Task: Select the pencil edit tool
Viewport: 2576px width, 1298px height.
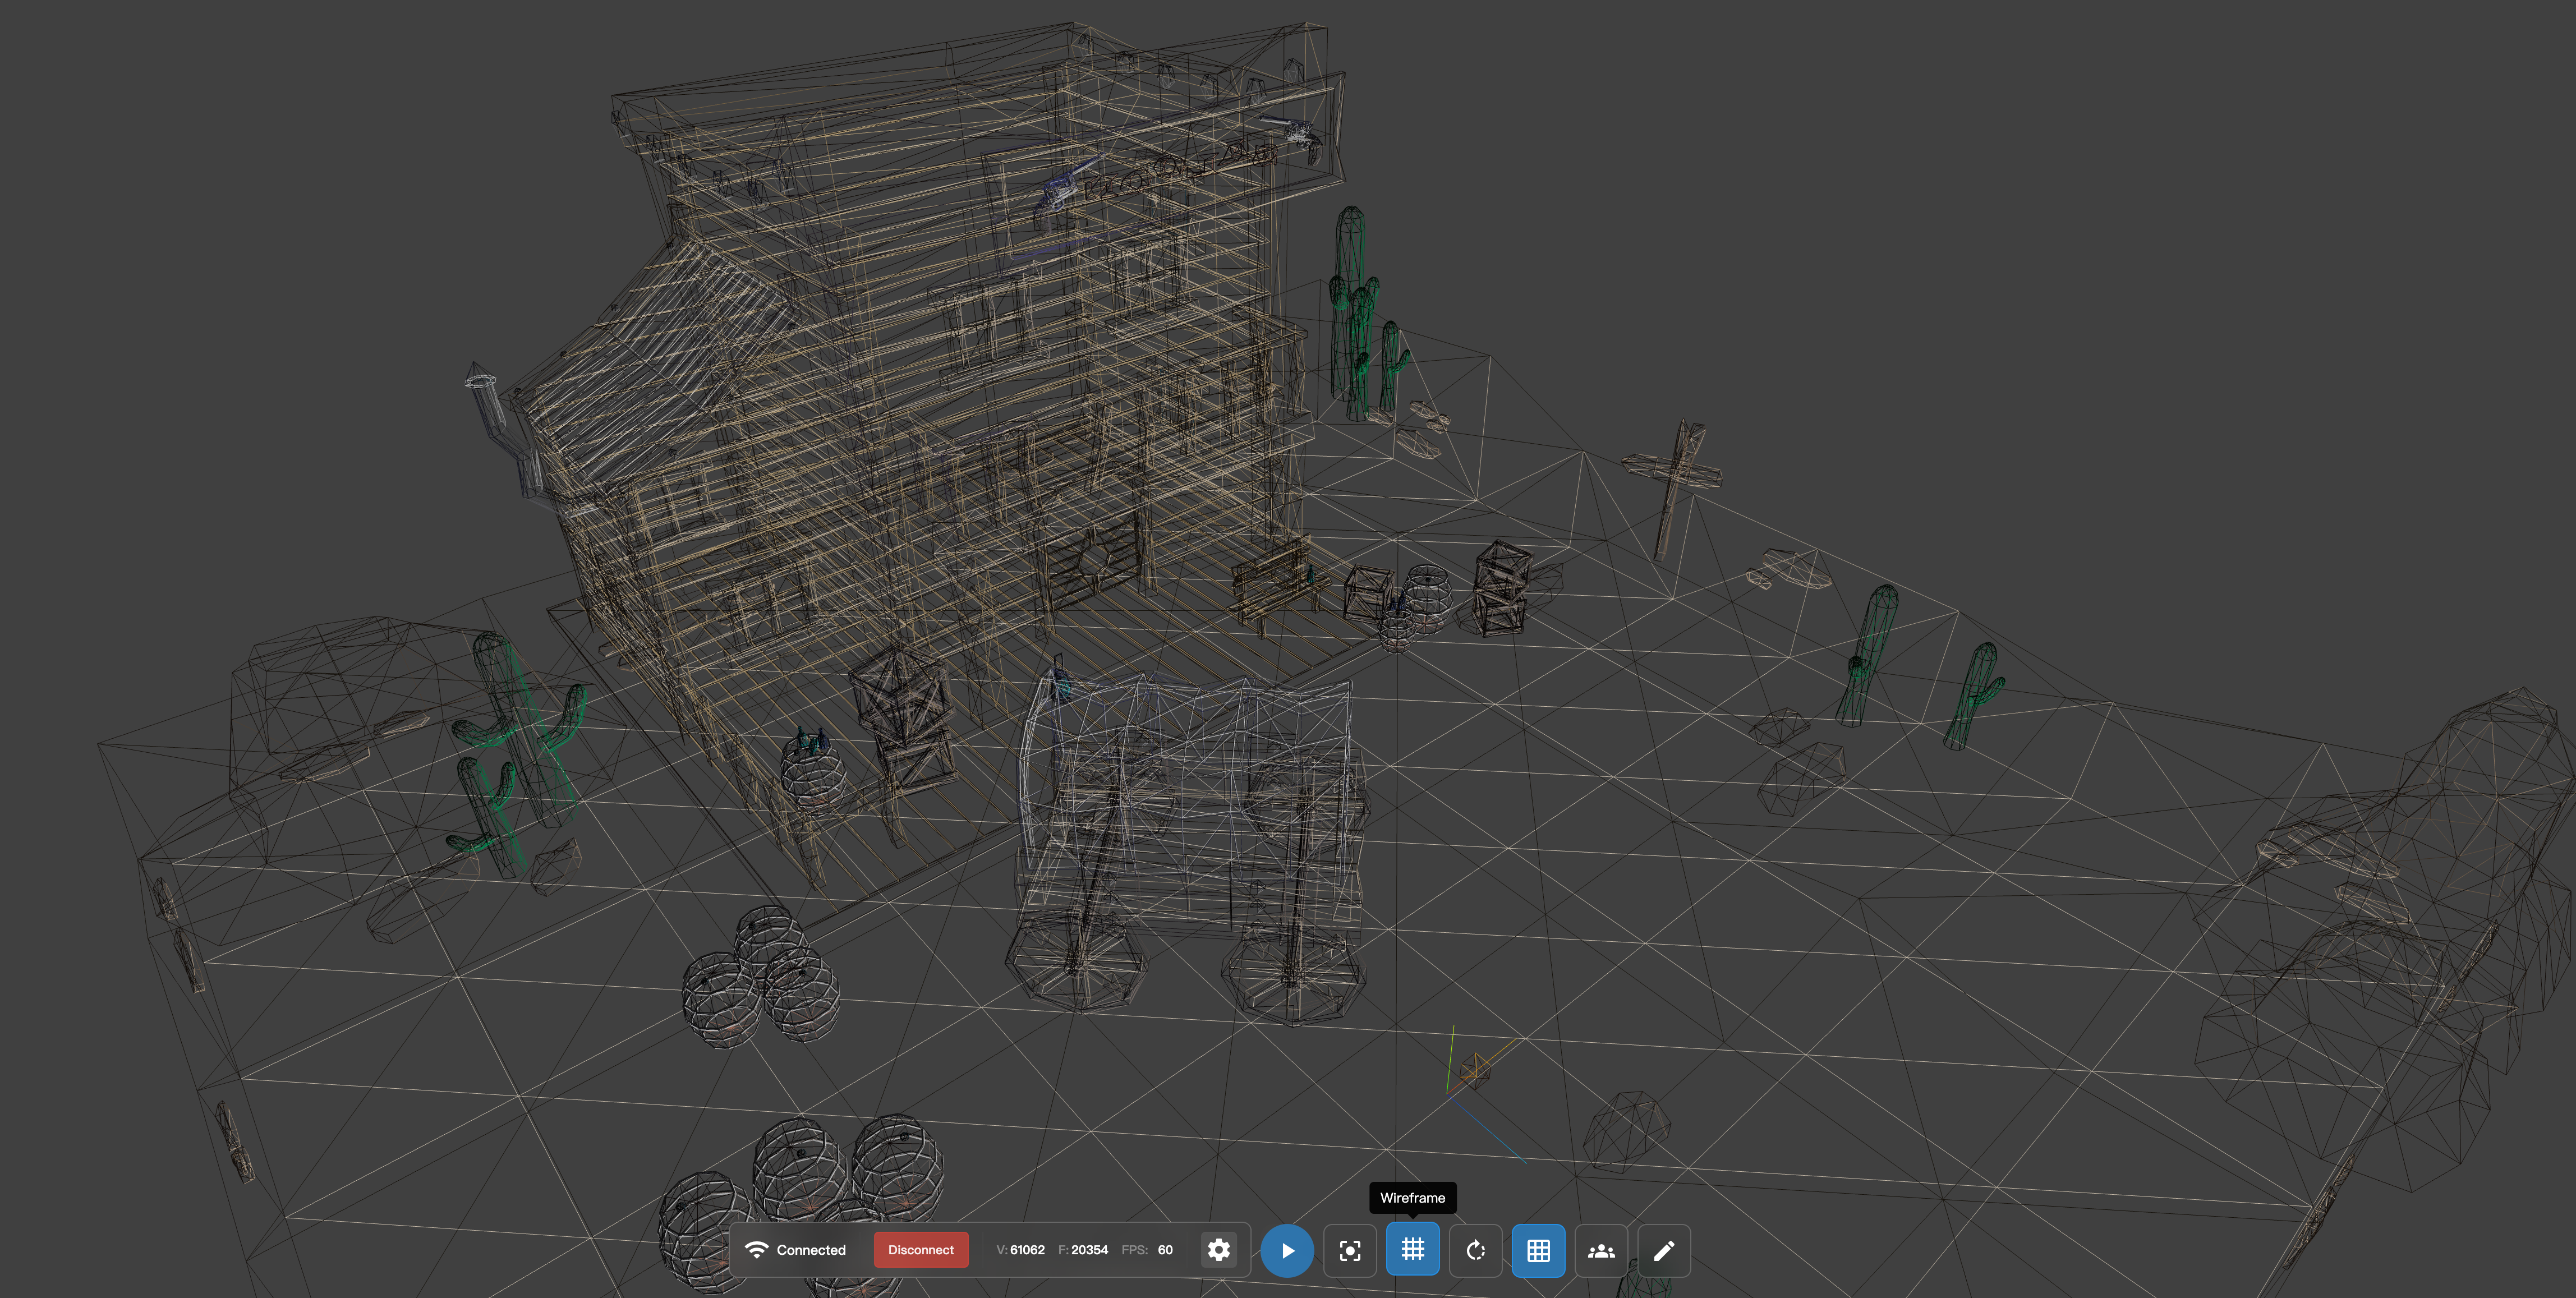Action: [x=1664, y=1250]
